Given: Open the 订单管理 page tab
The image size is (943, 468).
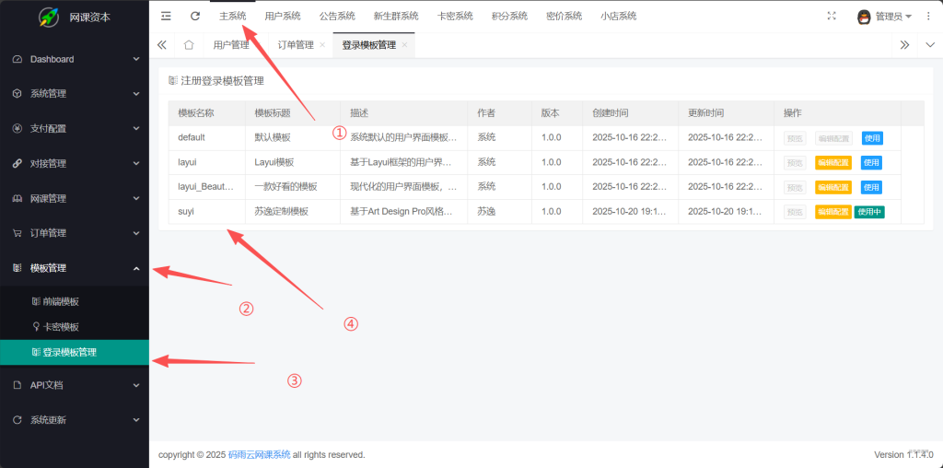Looking at the screenshot, I should [296, 45].
